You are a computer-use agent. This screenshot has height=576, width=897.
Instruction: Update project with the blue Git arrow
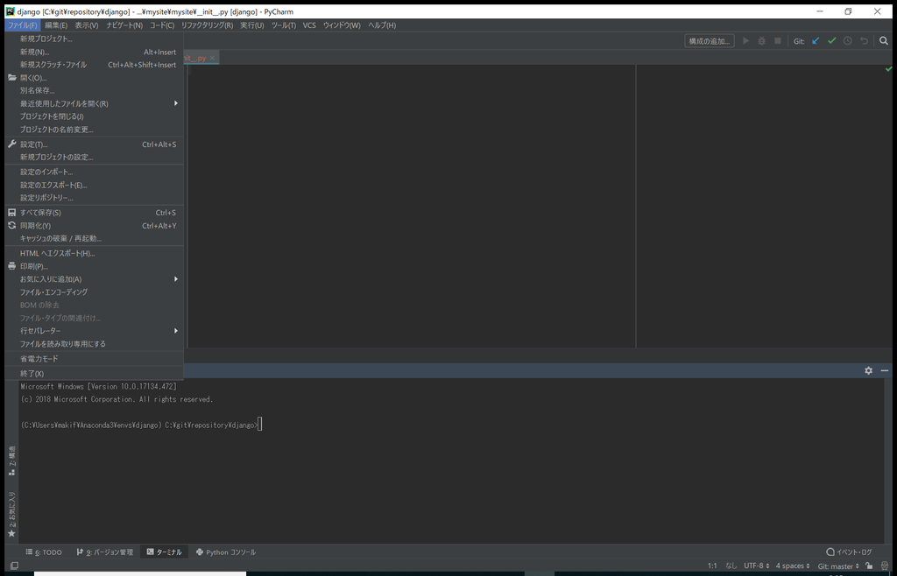point(816,41)
